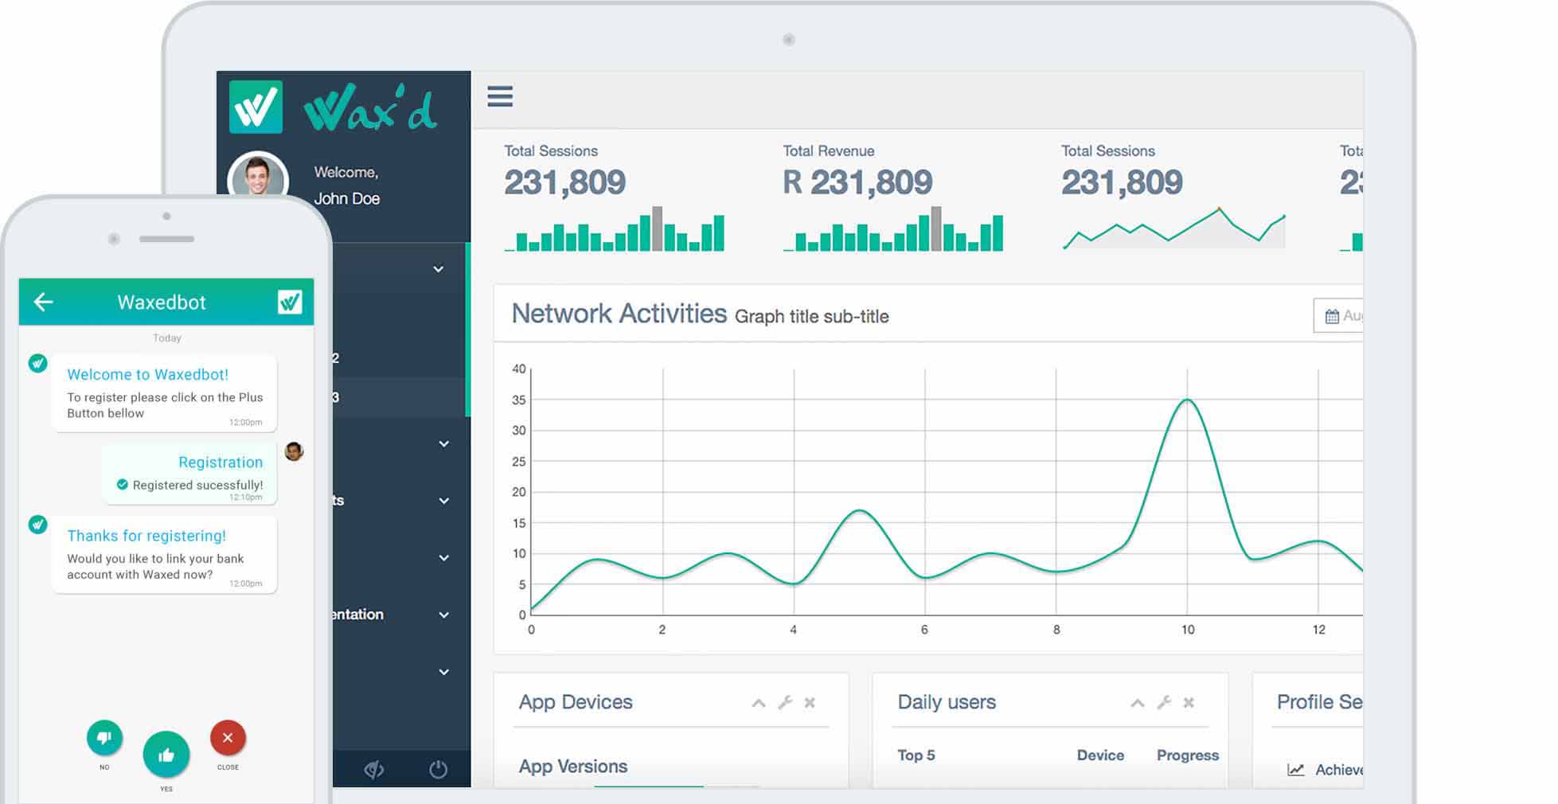Click the line chart icon beside Achieve
The width and height of the screenshot is (1558, 804).
pyautogui.click(x=1296, y=770)
